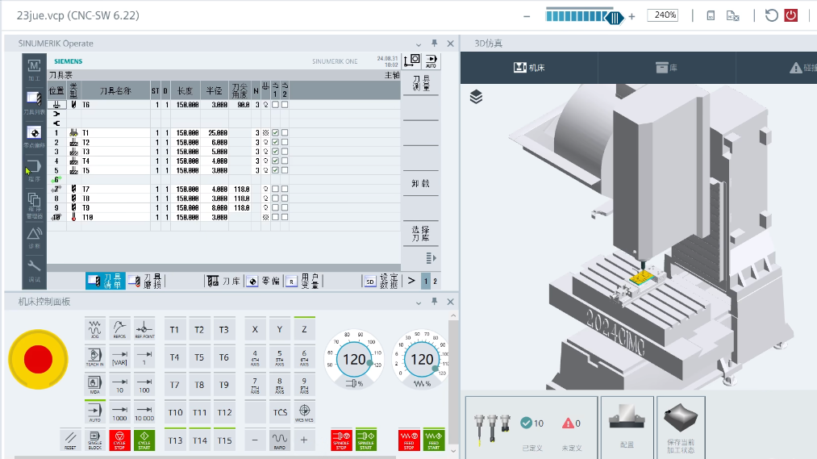Image resolution: width=817 pixels, height=459 pixels.
Task: Open the layers icon in 3D view
Action: pos(476,97)
